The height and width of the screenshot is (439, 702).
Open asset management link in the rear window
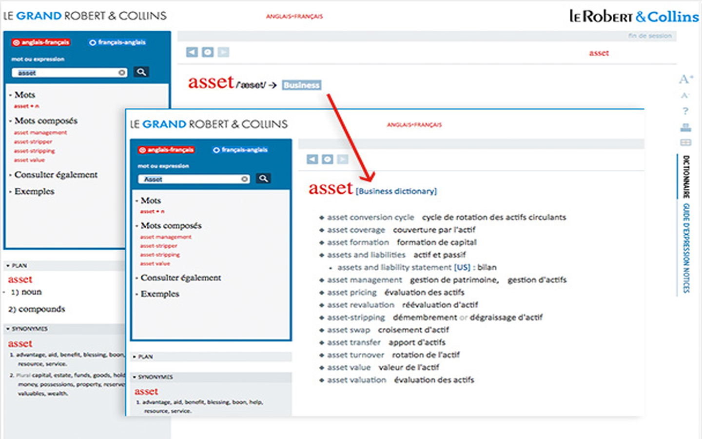(40, 133)
